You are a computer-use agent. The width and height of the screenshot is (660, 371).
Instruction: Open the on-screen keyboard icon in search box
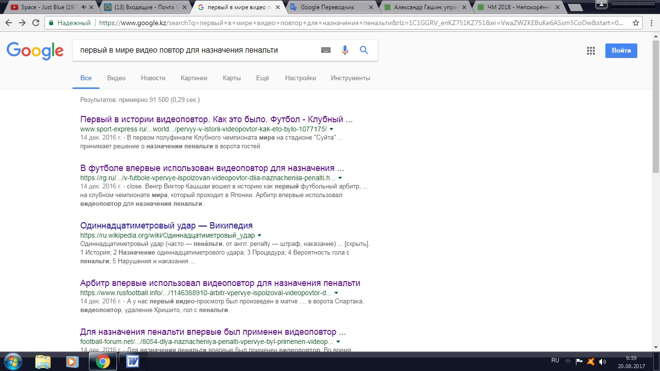[326, 50]
